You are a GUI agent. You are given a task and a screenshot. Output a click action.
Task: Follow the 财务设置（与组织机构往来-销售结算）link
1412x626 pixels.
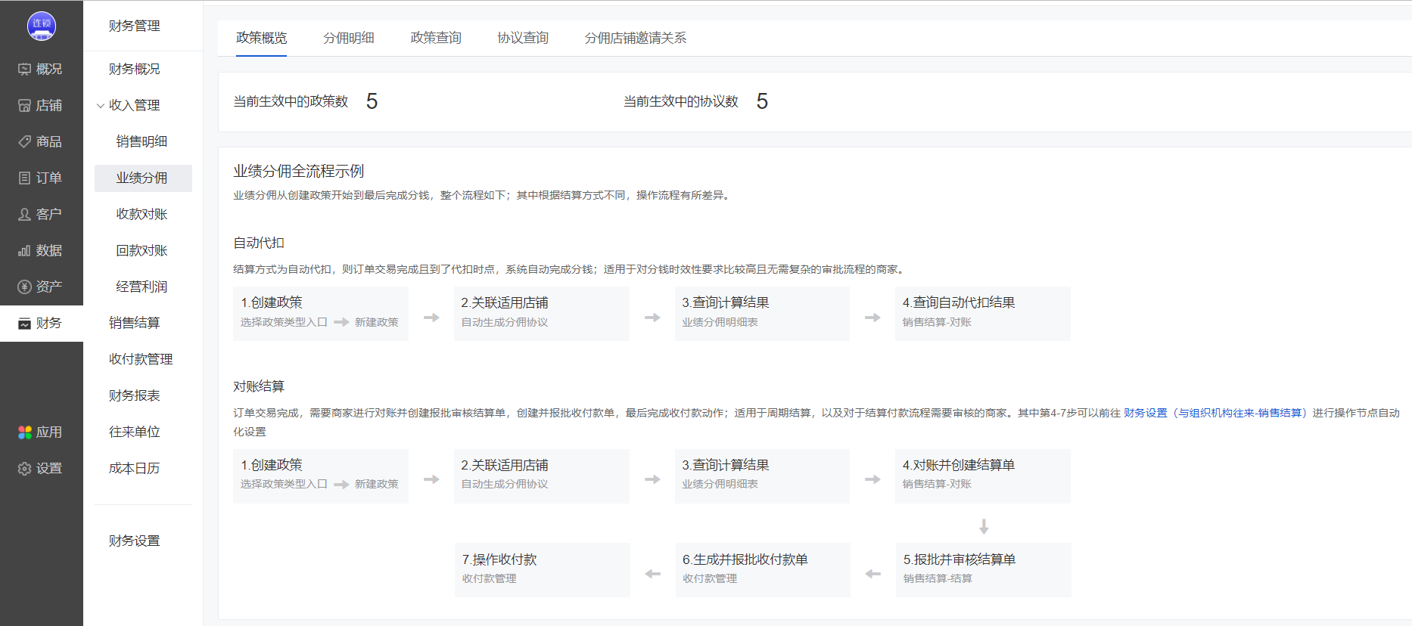point(1215,413)
